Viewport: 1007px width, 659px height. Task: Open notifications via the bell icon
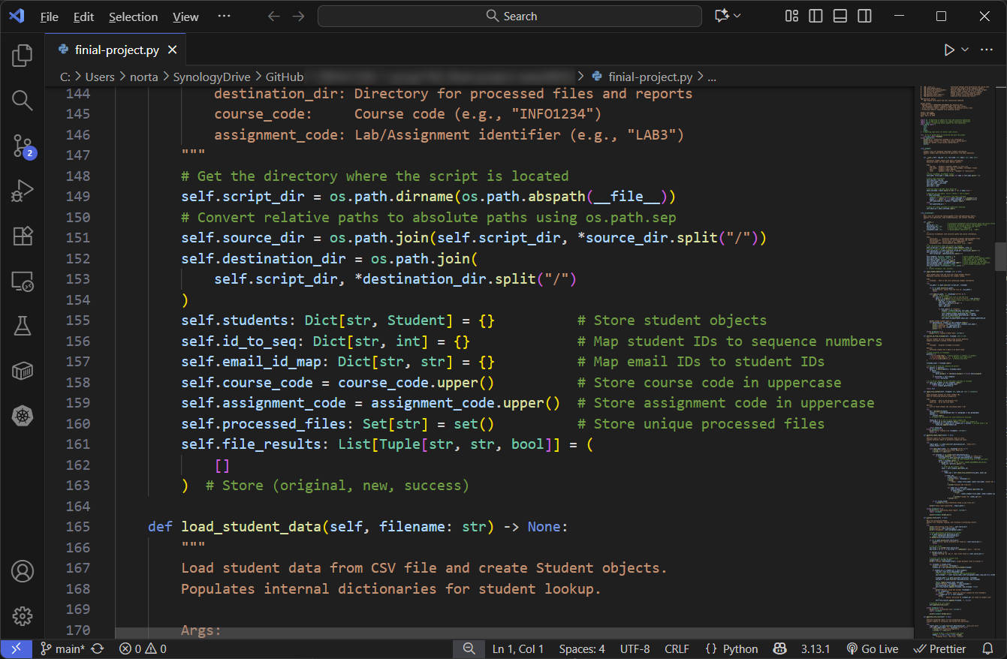(x=987, y=648)
